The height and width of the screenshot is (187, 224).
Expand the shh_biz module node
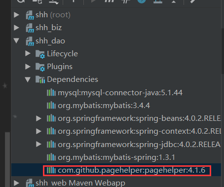coord(16,28)
